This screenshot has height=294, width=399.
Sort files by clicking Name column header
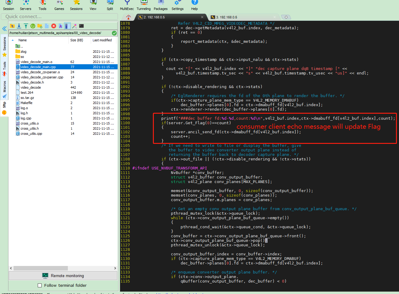[23, 40]
